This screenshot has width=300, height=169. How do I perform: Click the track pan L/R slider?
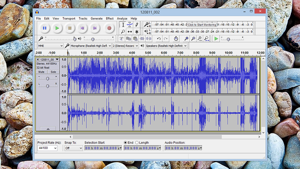(48, 86)
